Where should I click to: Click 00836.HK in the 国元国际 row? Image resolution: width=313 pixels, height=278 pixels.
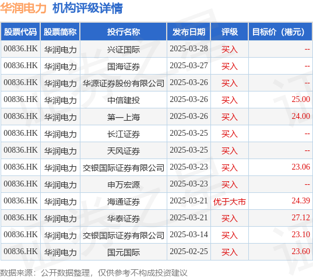[20, 251]
